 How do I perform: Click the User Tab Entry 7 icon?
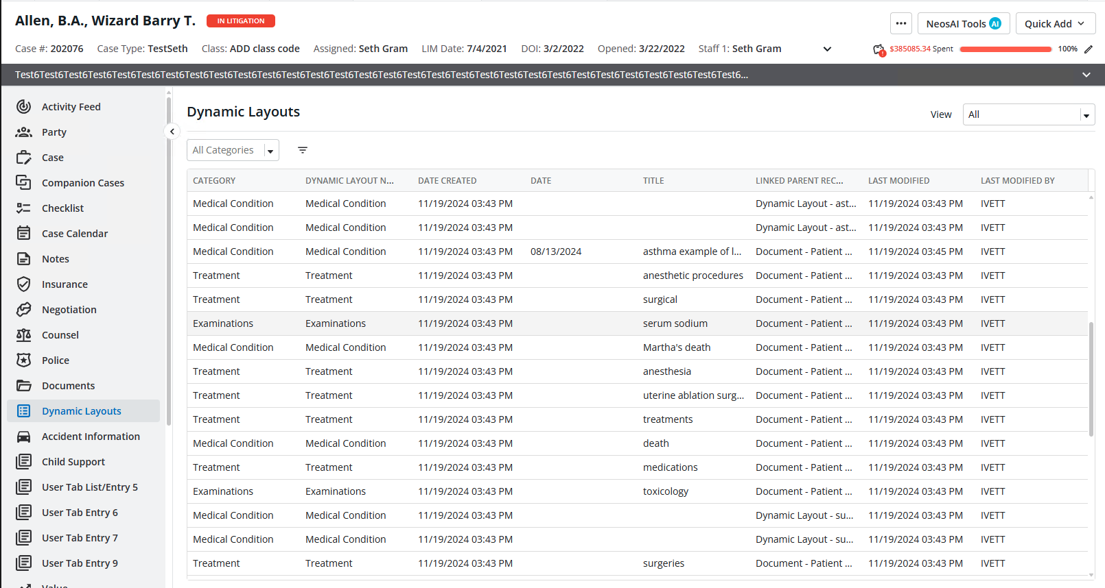click(x=24, y=537)
